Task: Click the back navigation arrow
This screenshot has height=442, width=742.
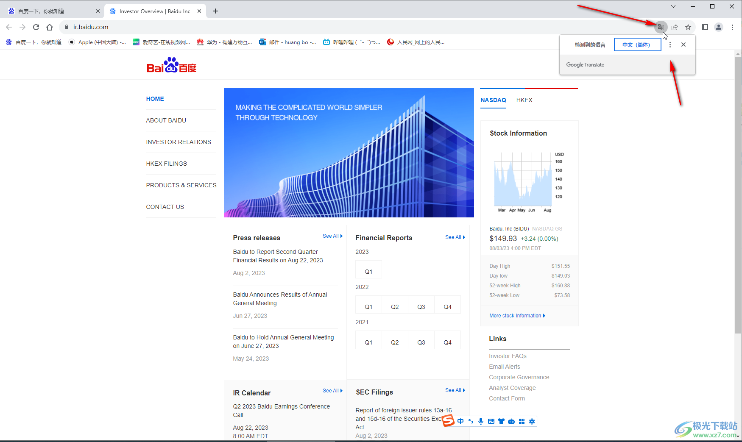Action: point(9,27)
